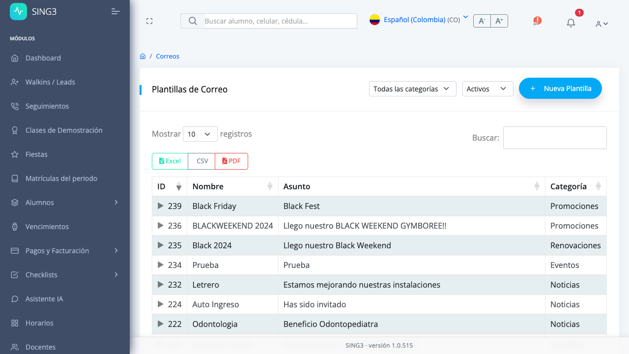Open the Todas las categorías dropdown
Screen dimensions: 629x354
pos(413,89)
